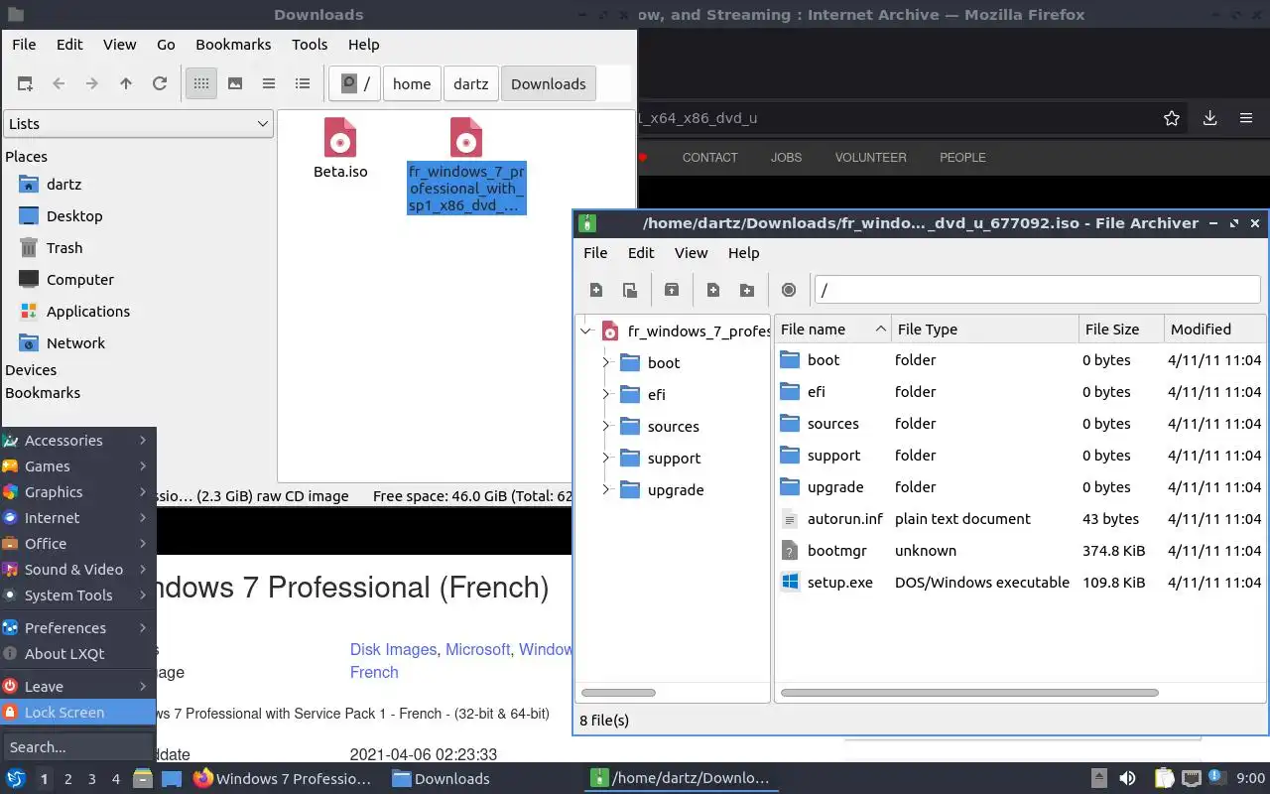Click the Stop toolbar icon in File Archiver
This screenshot has width=1270, height=794.
click(789, 290)
